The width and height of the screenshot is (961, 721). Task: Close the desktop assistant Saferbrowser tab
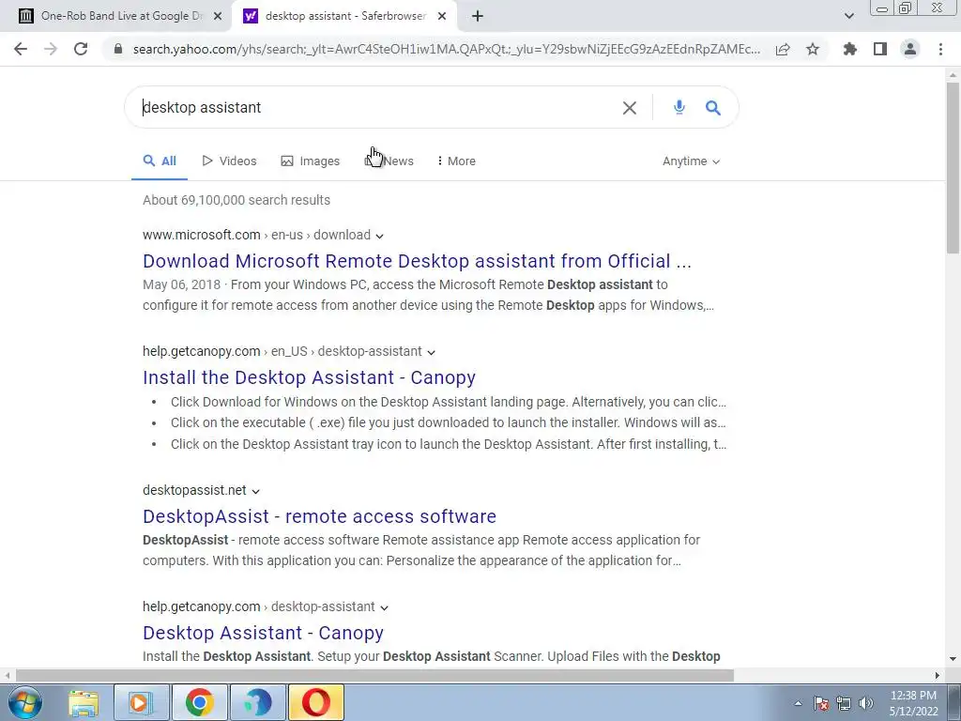point(442,17)
